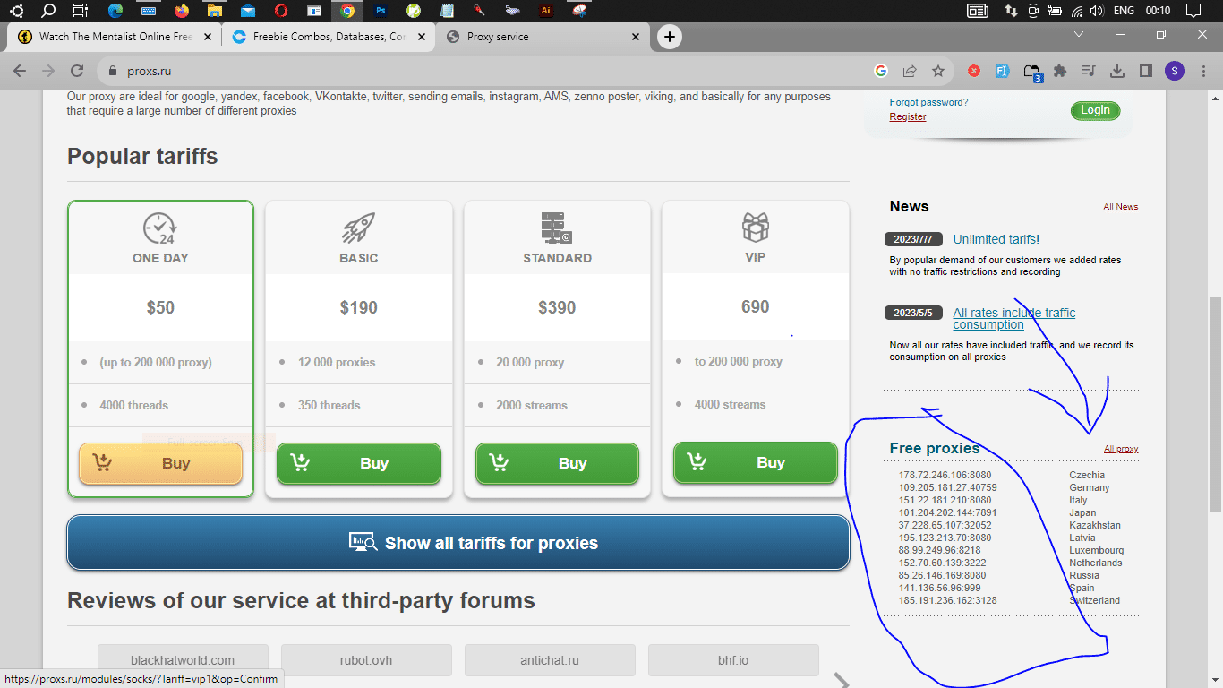View site information via the lock icon
This screenshot has height=688, width=1223.
(x=112, y=71)
